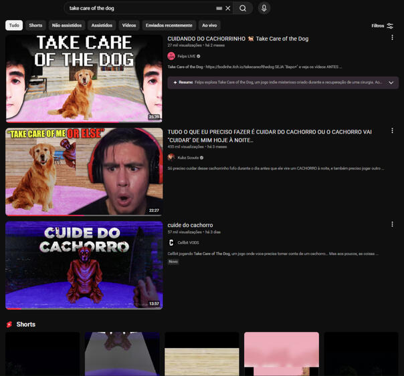Click the 22:27 duration badge
This screenshot has height=376, width=404.
coord(154,210)
